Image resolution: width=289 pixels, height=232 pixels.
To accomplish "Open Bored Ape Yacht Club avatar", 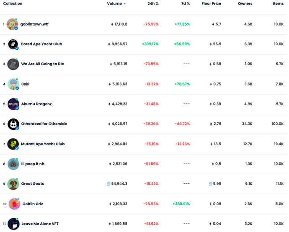I will pyautogui.click(x=13, y=44).
